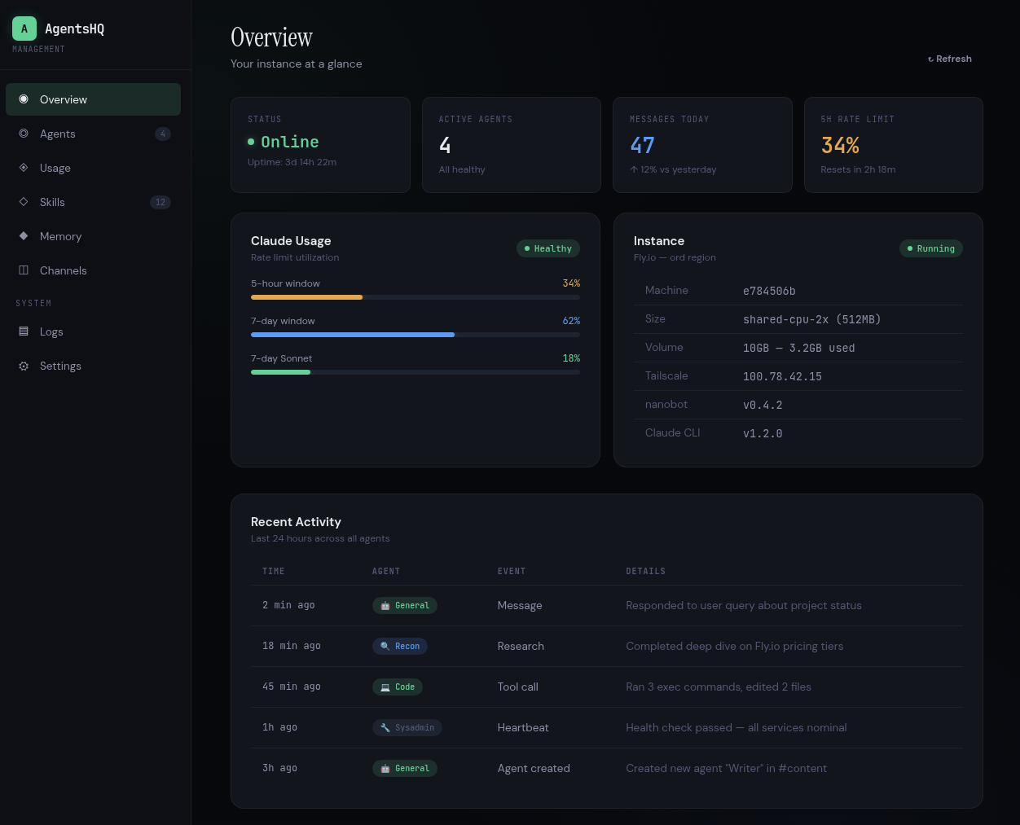Select the Memory icon in the sidebar

click(24, 236)
